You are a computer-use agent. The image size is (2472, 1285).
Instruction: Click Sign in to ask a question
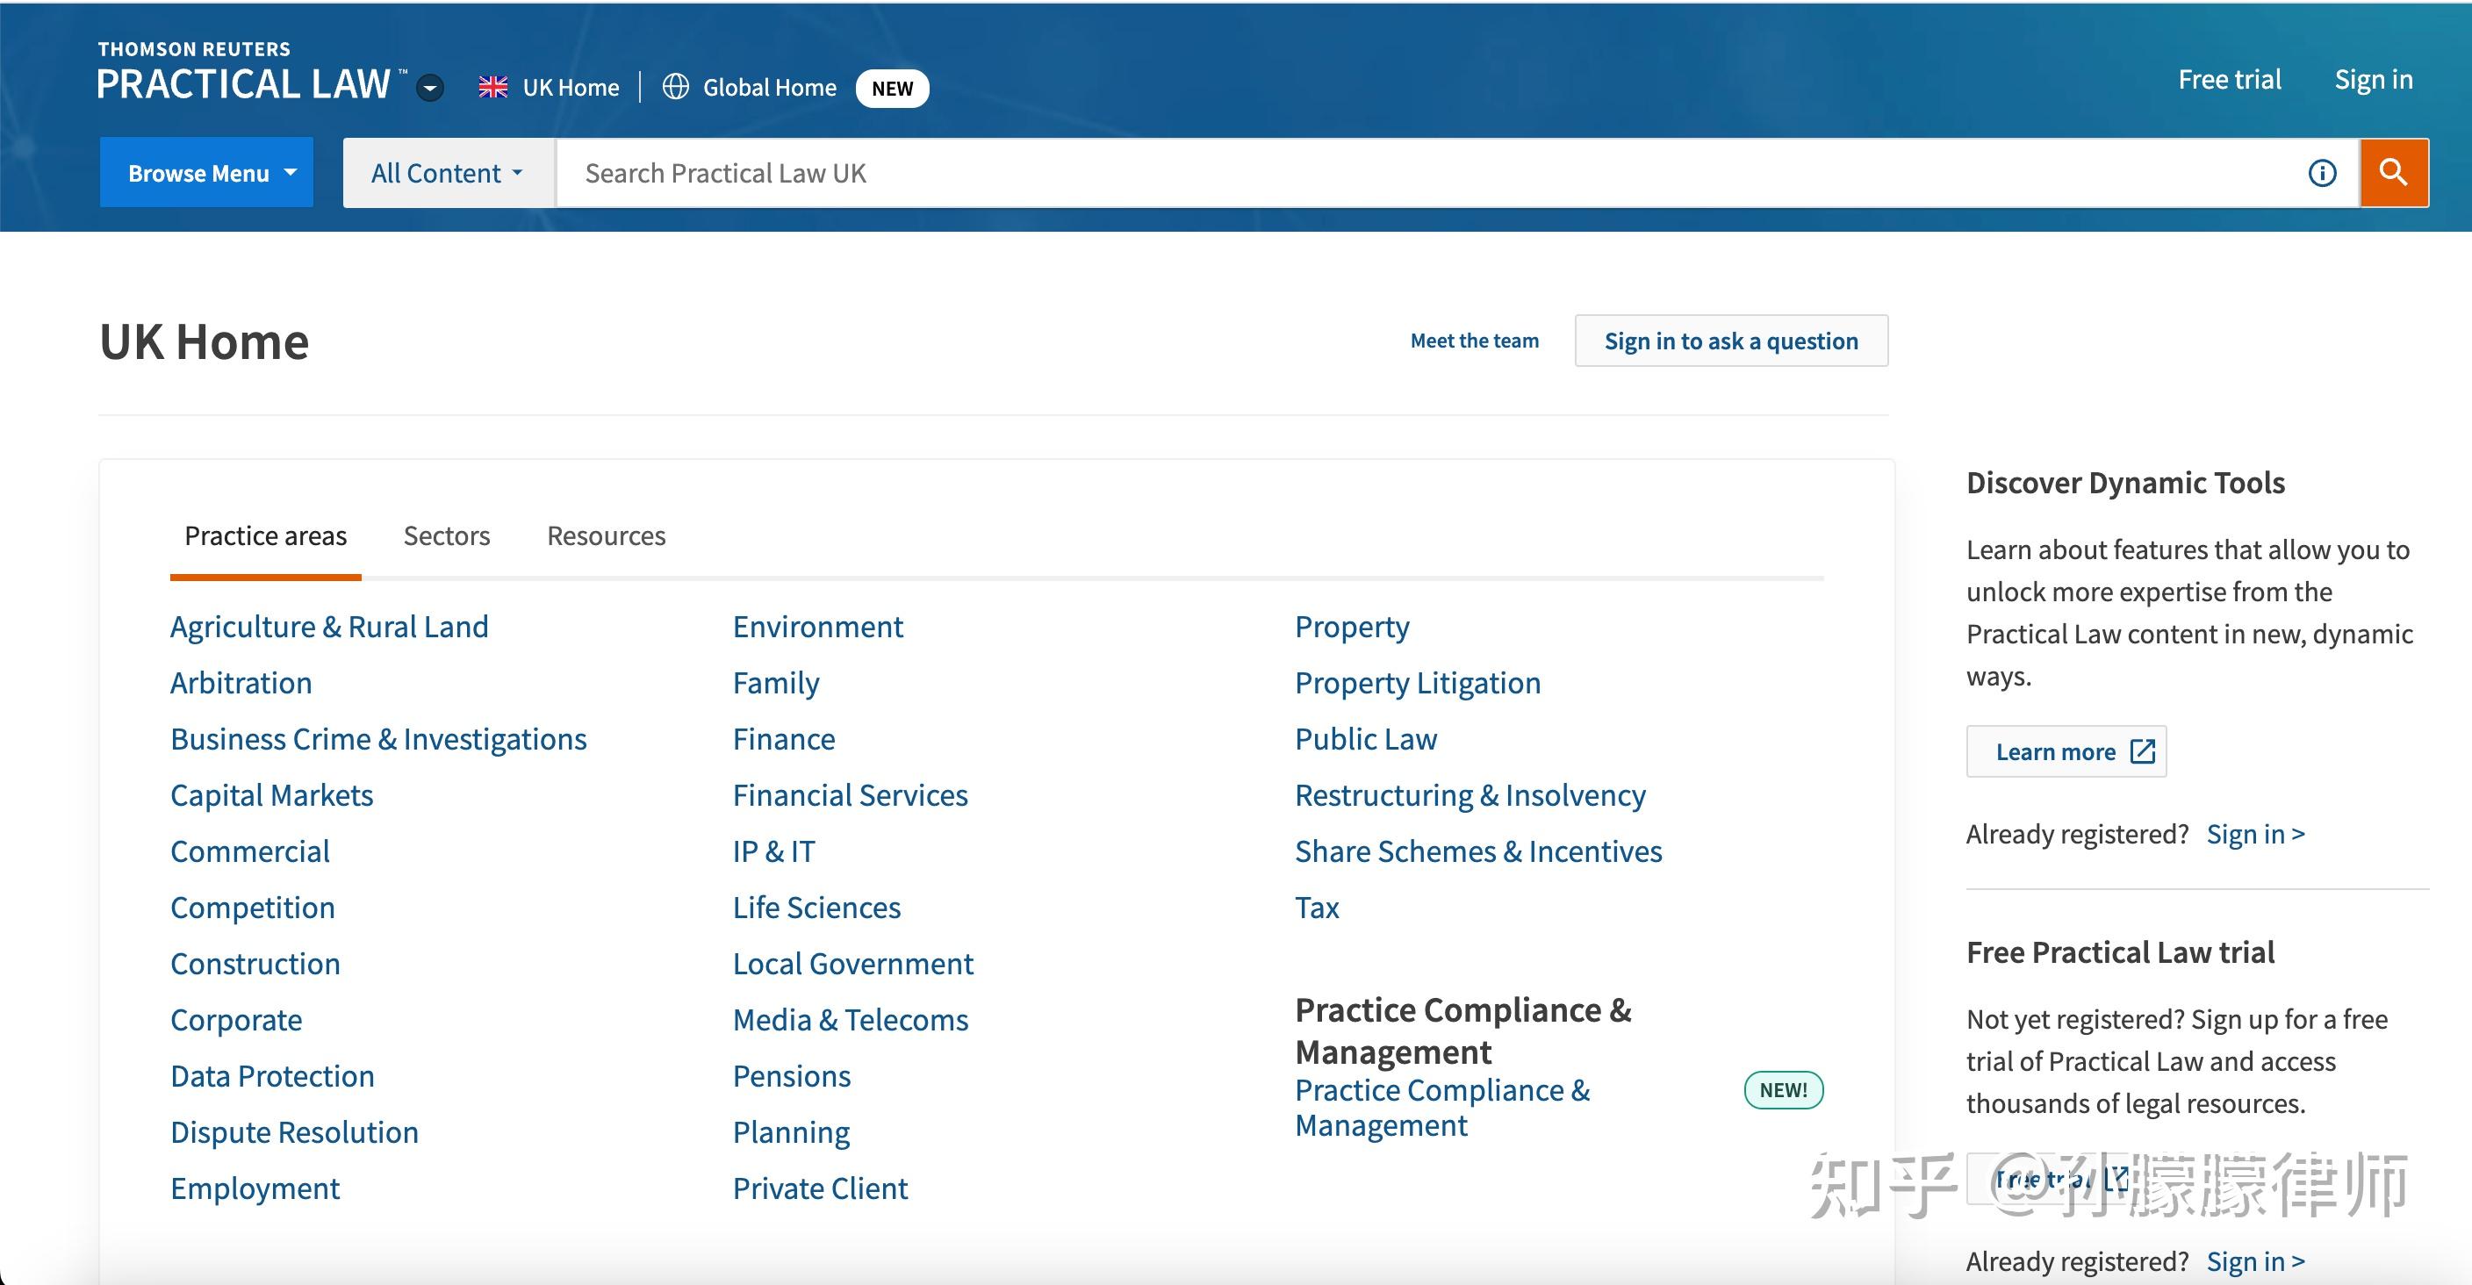pos(1730,341)
